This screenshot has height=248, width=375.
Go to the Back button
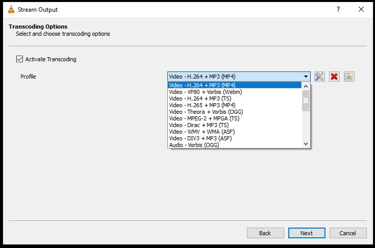pyautogui.click(x=265, y=233)
